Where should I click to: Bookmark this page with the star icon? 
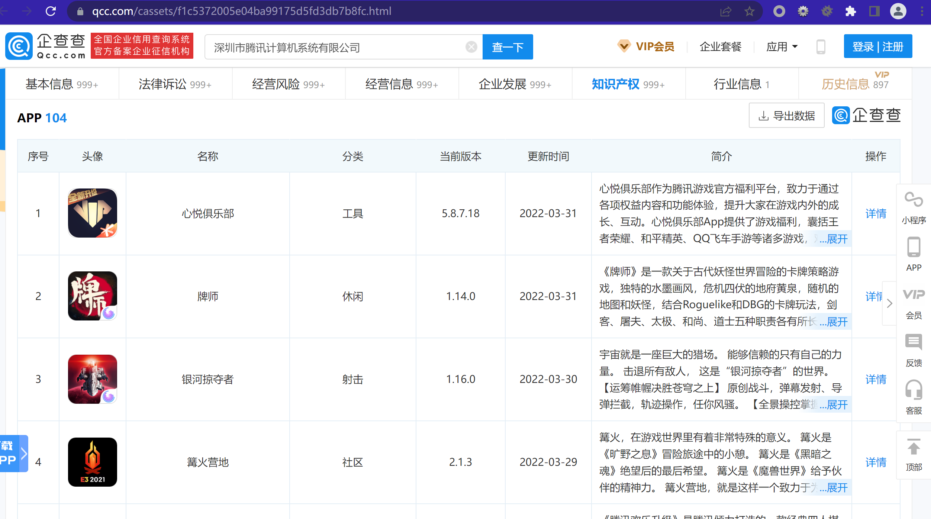749,11
